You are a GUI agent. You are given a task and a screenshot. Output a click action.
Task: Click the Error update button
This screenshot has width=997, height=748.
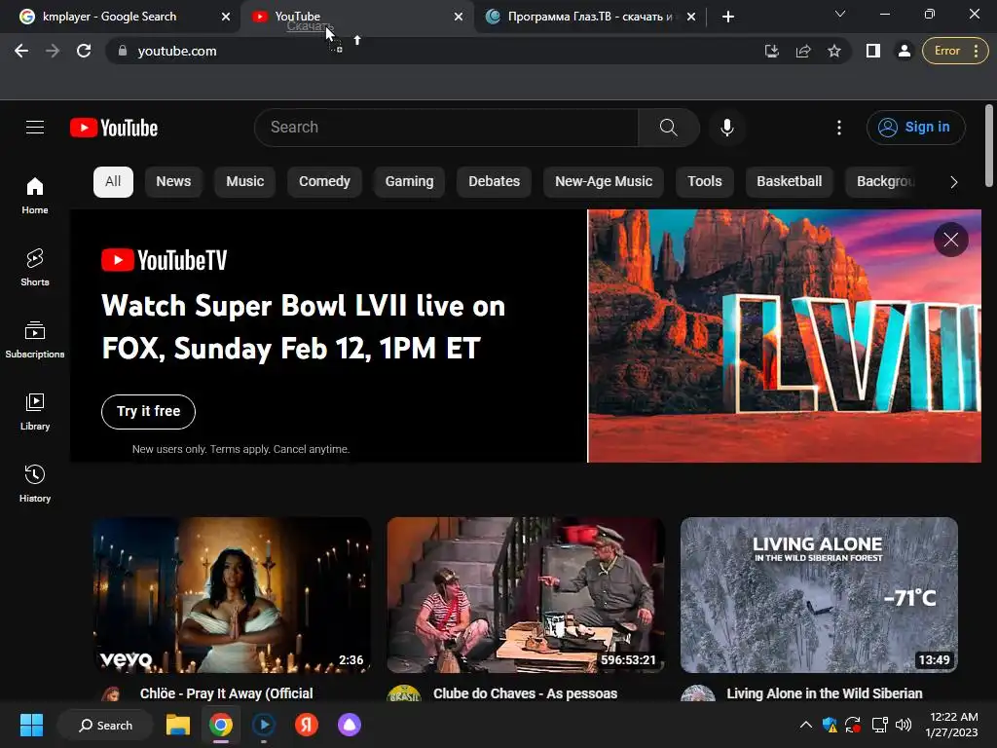tap(955, 51)
